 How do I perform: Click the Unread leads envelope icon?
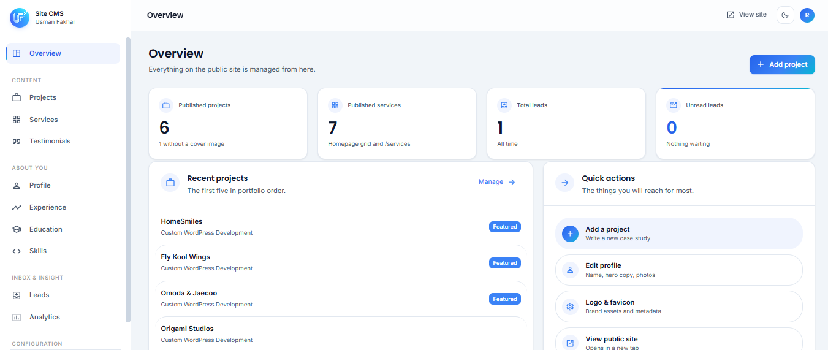pos(673,105)
